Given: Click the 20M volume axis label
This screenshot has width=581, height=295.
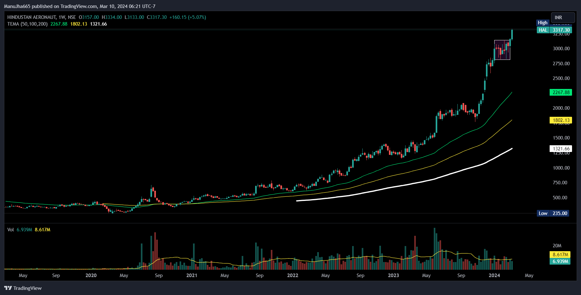Looking at the screenshot, I should tap(557, 246).
